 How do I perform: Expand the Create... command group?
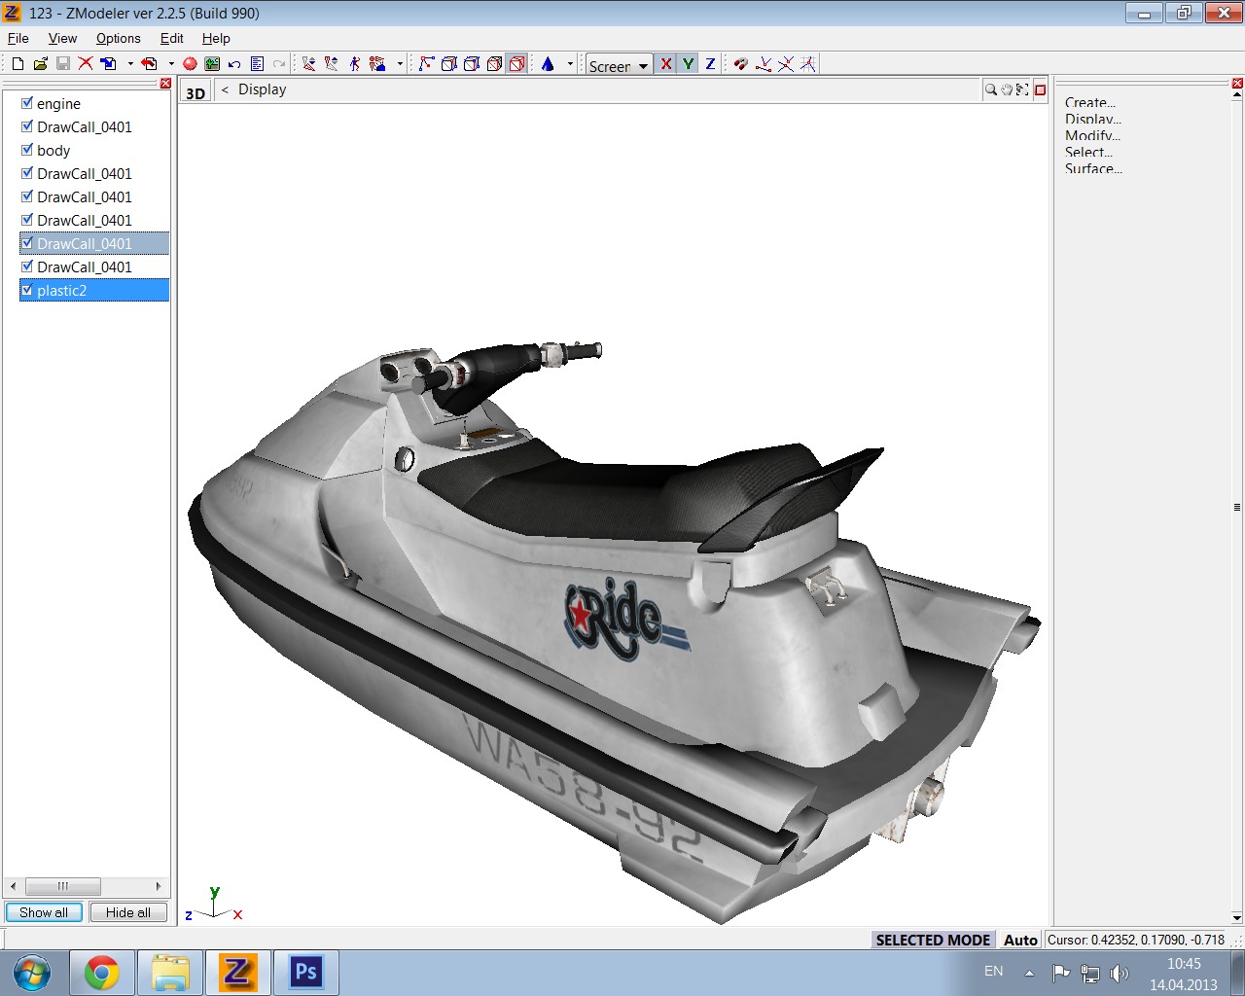click(x=1089, y=102)
